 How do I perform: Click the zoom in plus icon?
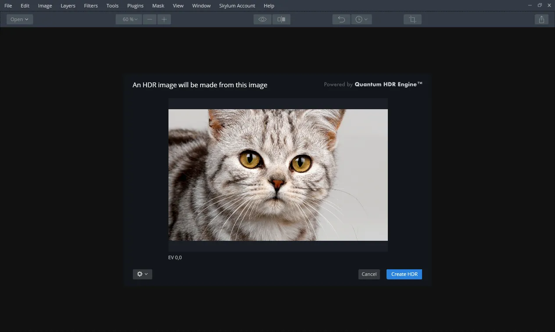point(164,19)
